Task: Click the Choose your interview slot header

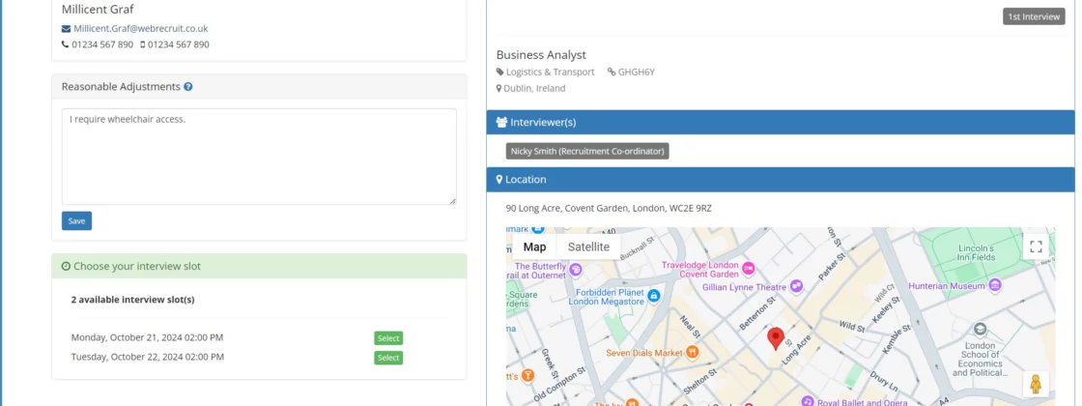Action: (259, 266)
